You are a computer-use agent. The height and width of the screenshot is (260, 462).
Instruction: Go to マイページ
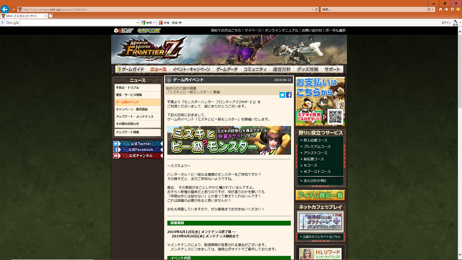253,31
